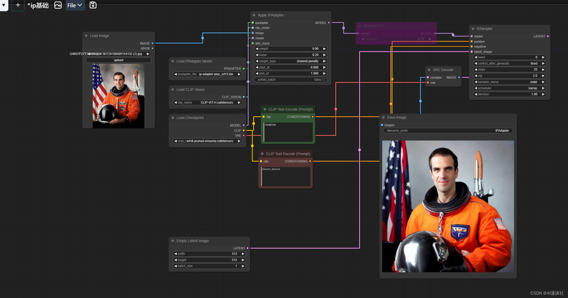Click the positive prompt text box with laughing
568x298 pixels.
[288, 132]
